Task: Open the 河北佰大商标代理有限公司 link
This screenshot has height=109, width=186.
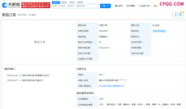Action: pos(111,86)
